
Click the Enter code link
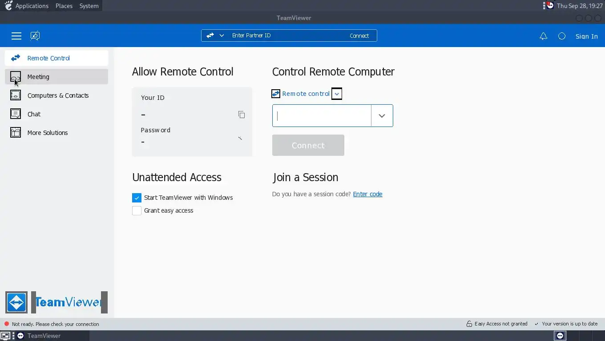tap(367, 194)
